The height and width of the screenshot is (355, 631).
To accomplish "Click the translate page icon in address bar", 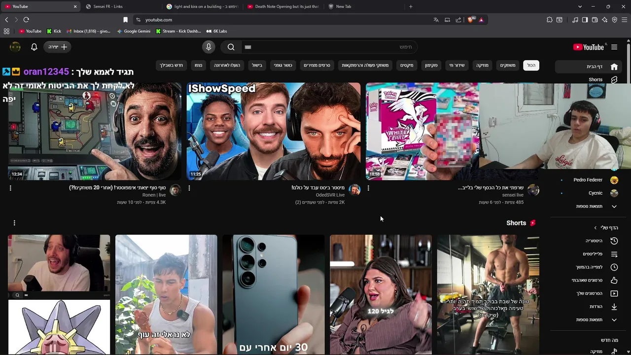I will 436,20.
